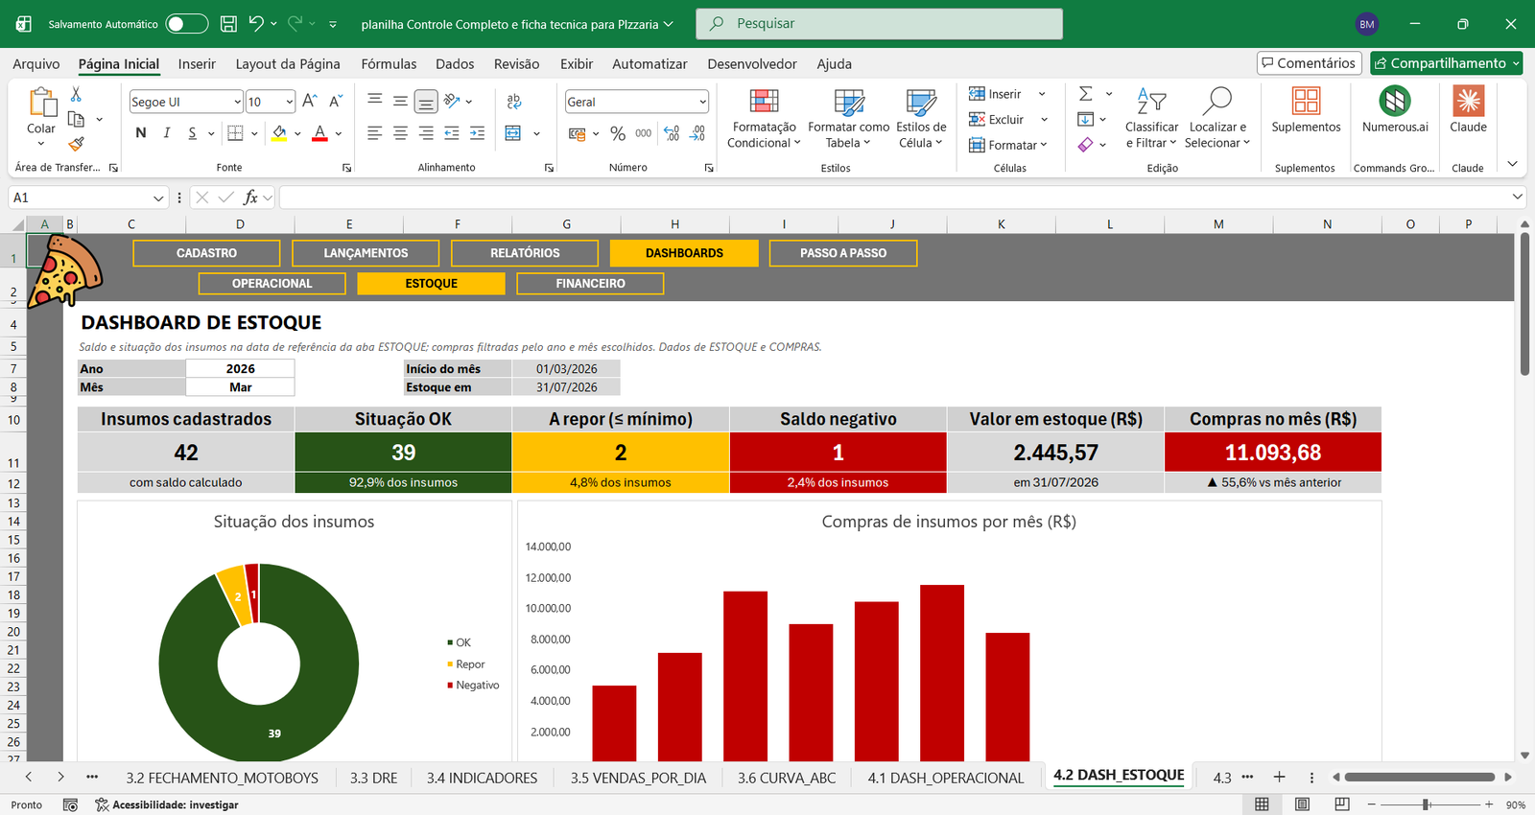Click the Copy icon in clipboard group

click(76, 119)
